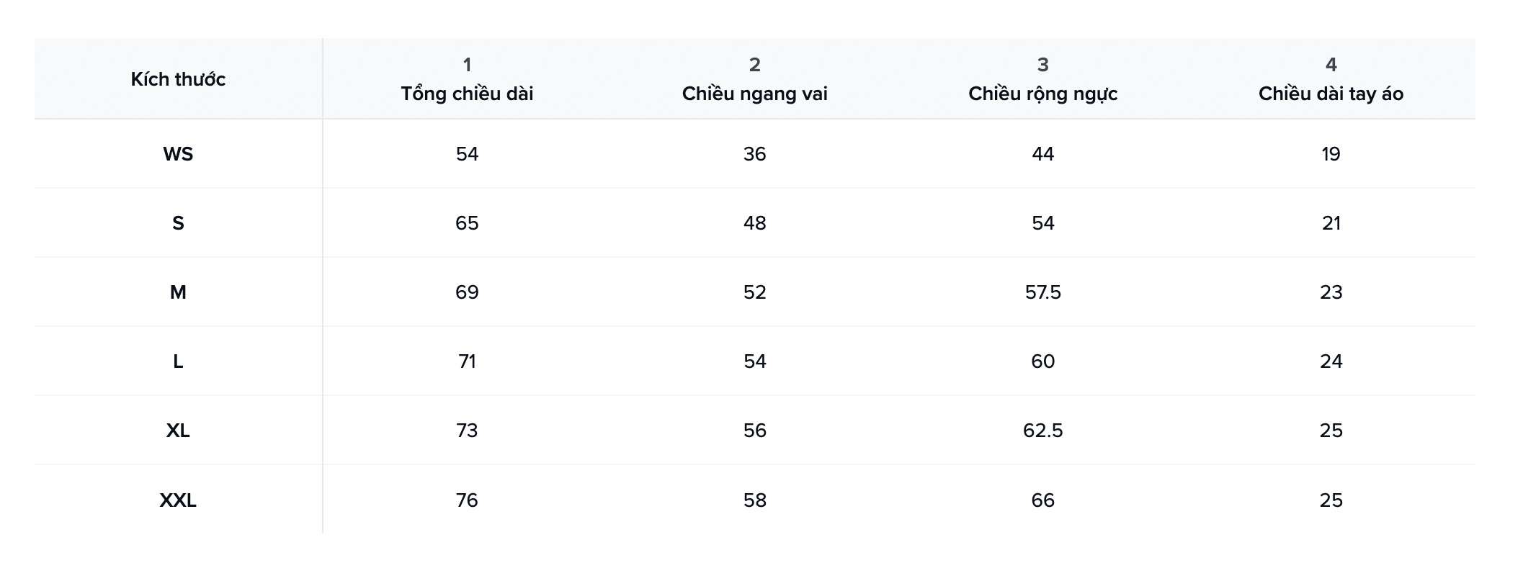Click total length value 76 for XXL
This screenshot has height=563, width=1523.
467,500
